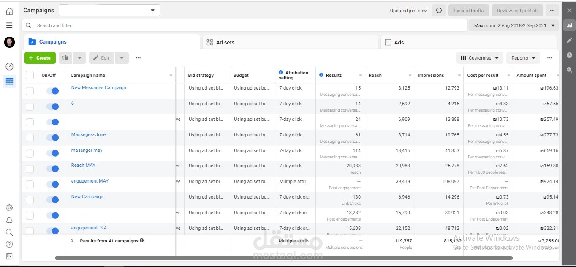Screen dimensions: 576x267
Task: Click the green Create button
Action: tap(40, 58)
